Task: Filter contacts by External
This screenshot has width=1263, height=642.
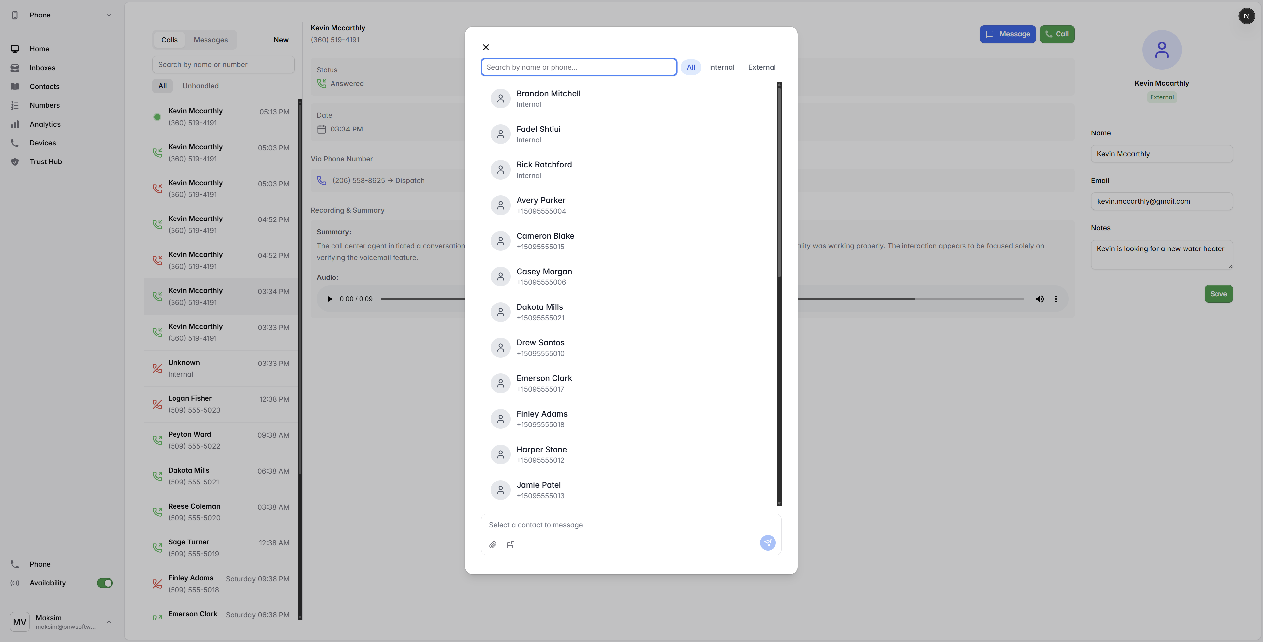Action: tap(761, 67)
